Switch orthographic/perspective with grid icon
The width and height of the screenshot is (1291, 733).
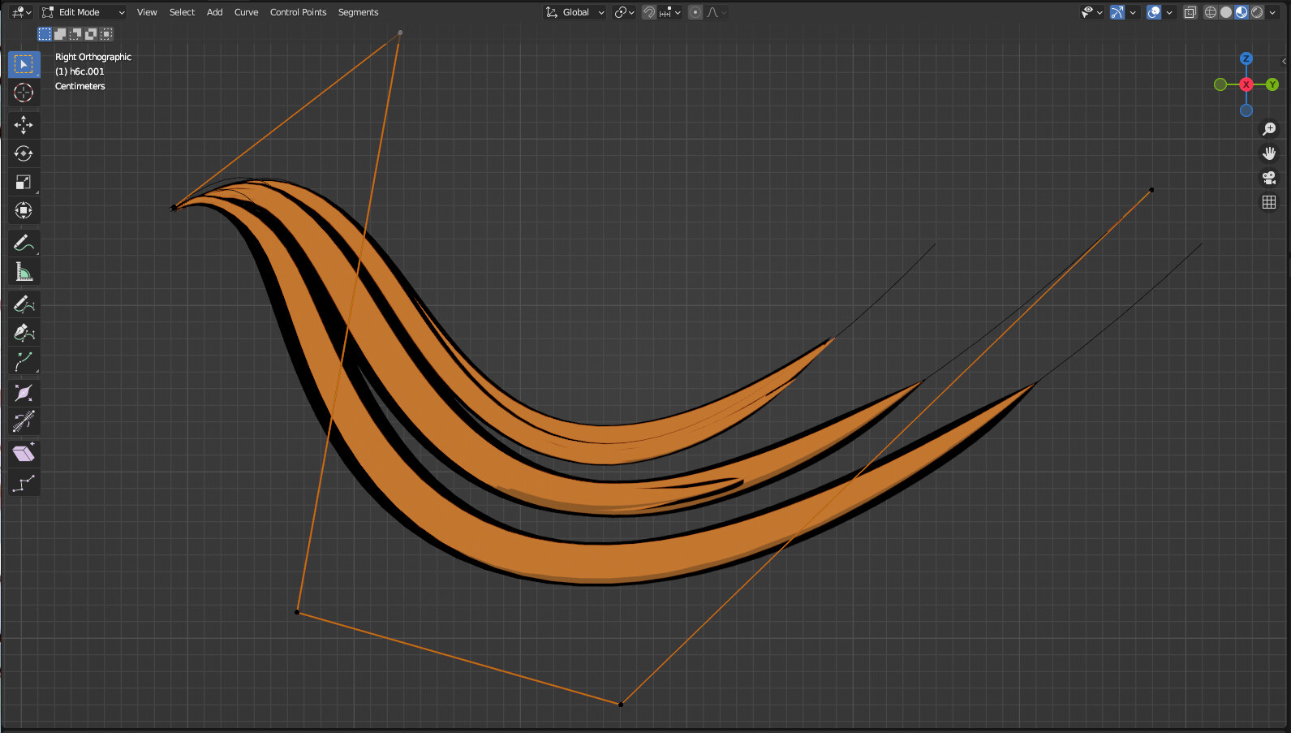(x=1269, y=202)
